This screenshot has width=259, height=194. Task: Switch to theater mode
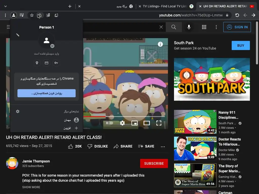tap(147, 123)
